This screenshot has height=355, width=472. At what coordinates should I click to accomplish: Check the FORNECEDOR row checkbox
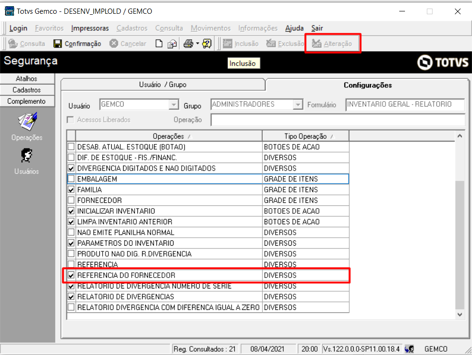[x=71, y=200]
